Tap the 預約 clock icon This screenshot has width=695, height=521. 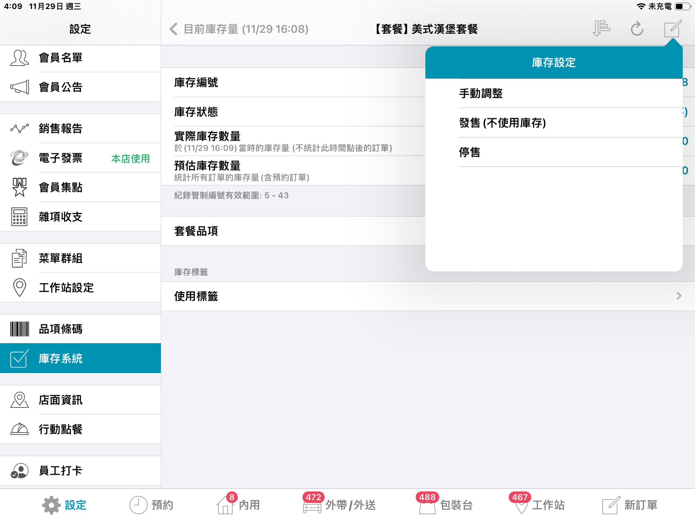pos(138,505)
